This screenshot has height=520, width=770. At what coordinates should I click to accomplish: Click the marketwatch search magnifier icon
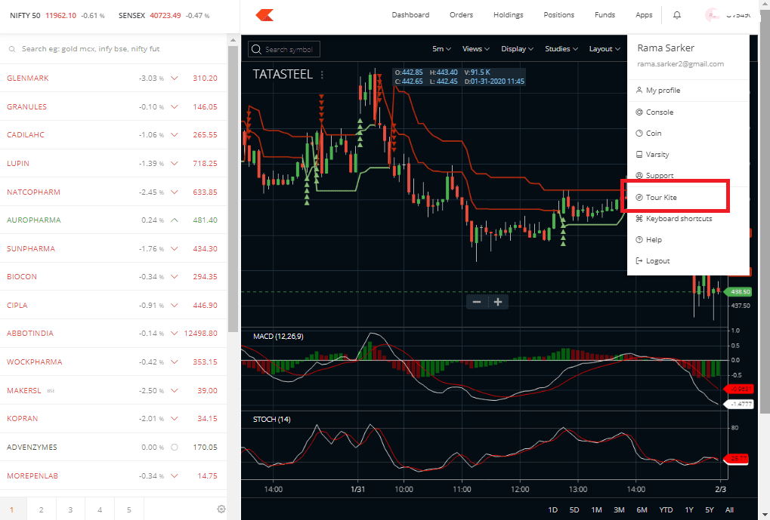(x=12, y=49)
